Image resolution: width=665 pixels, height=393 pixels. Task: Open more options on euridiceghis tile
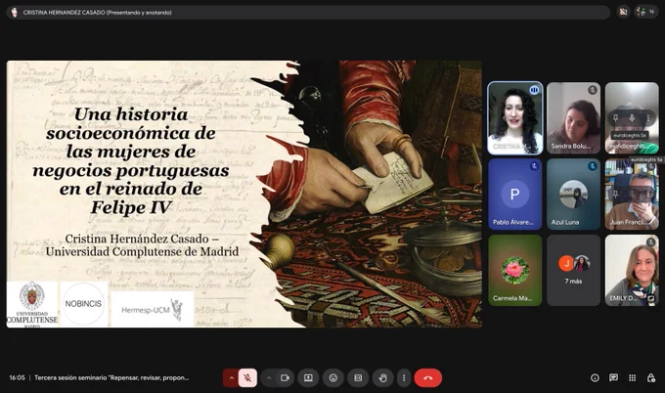(x=648, y=118)
